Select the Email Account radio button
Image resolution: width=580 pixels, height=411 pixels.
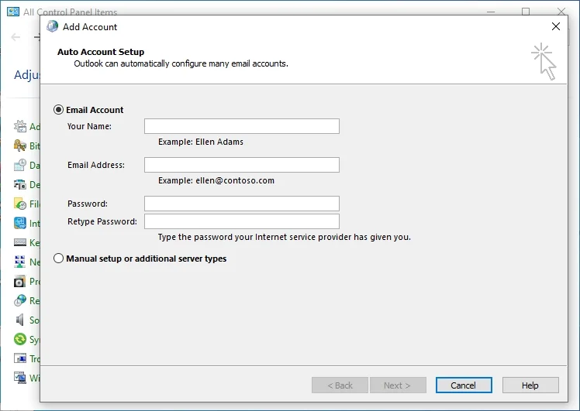(x=58, y=110)
